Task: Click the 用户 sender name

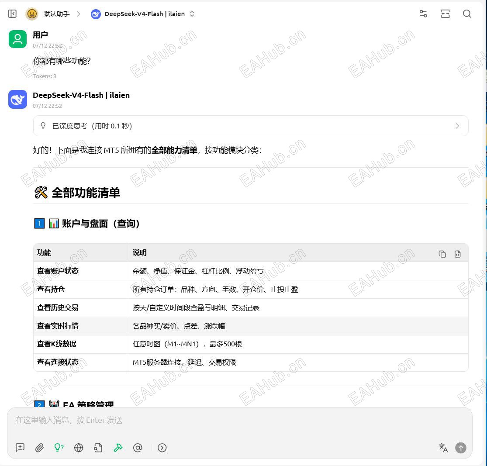Action: pos(40,35)
